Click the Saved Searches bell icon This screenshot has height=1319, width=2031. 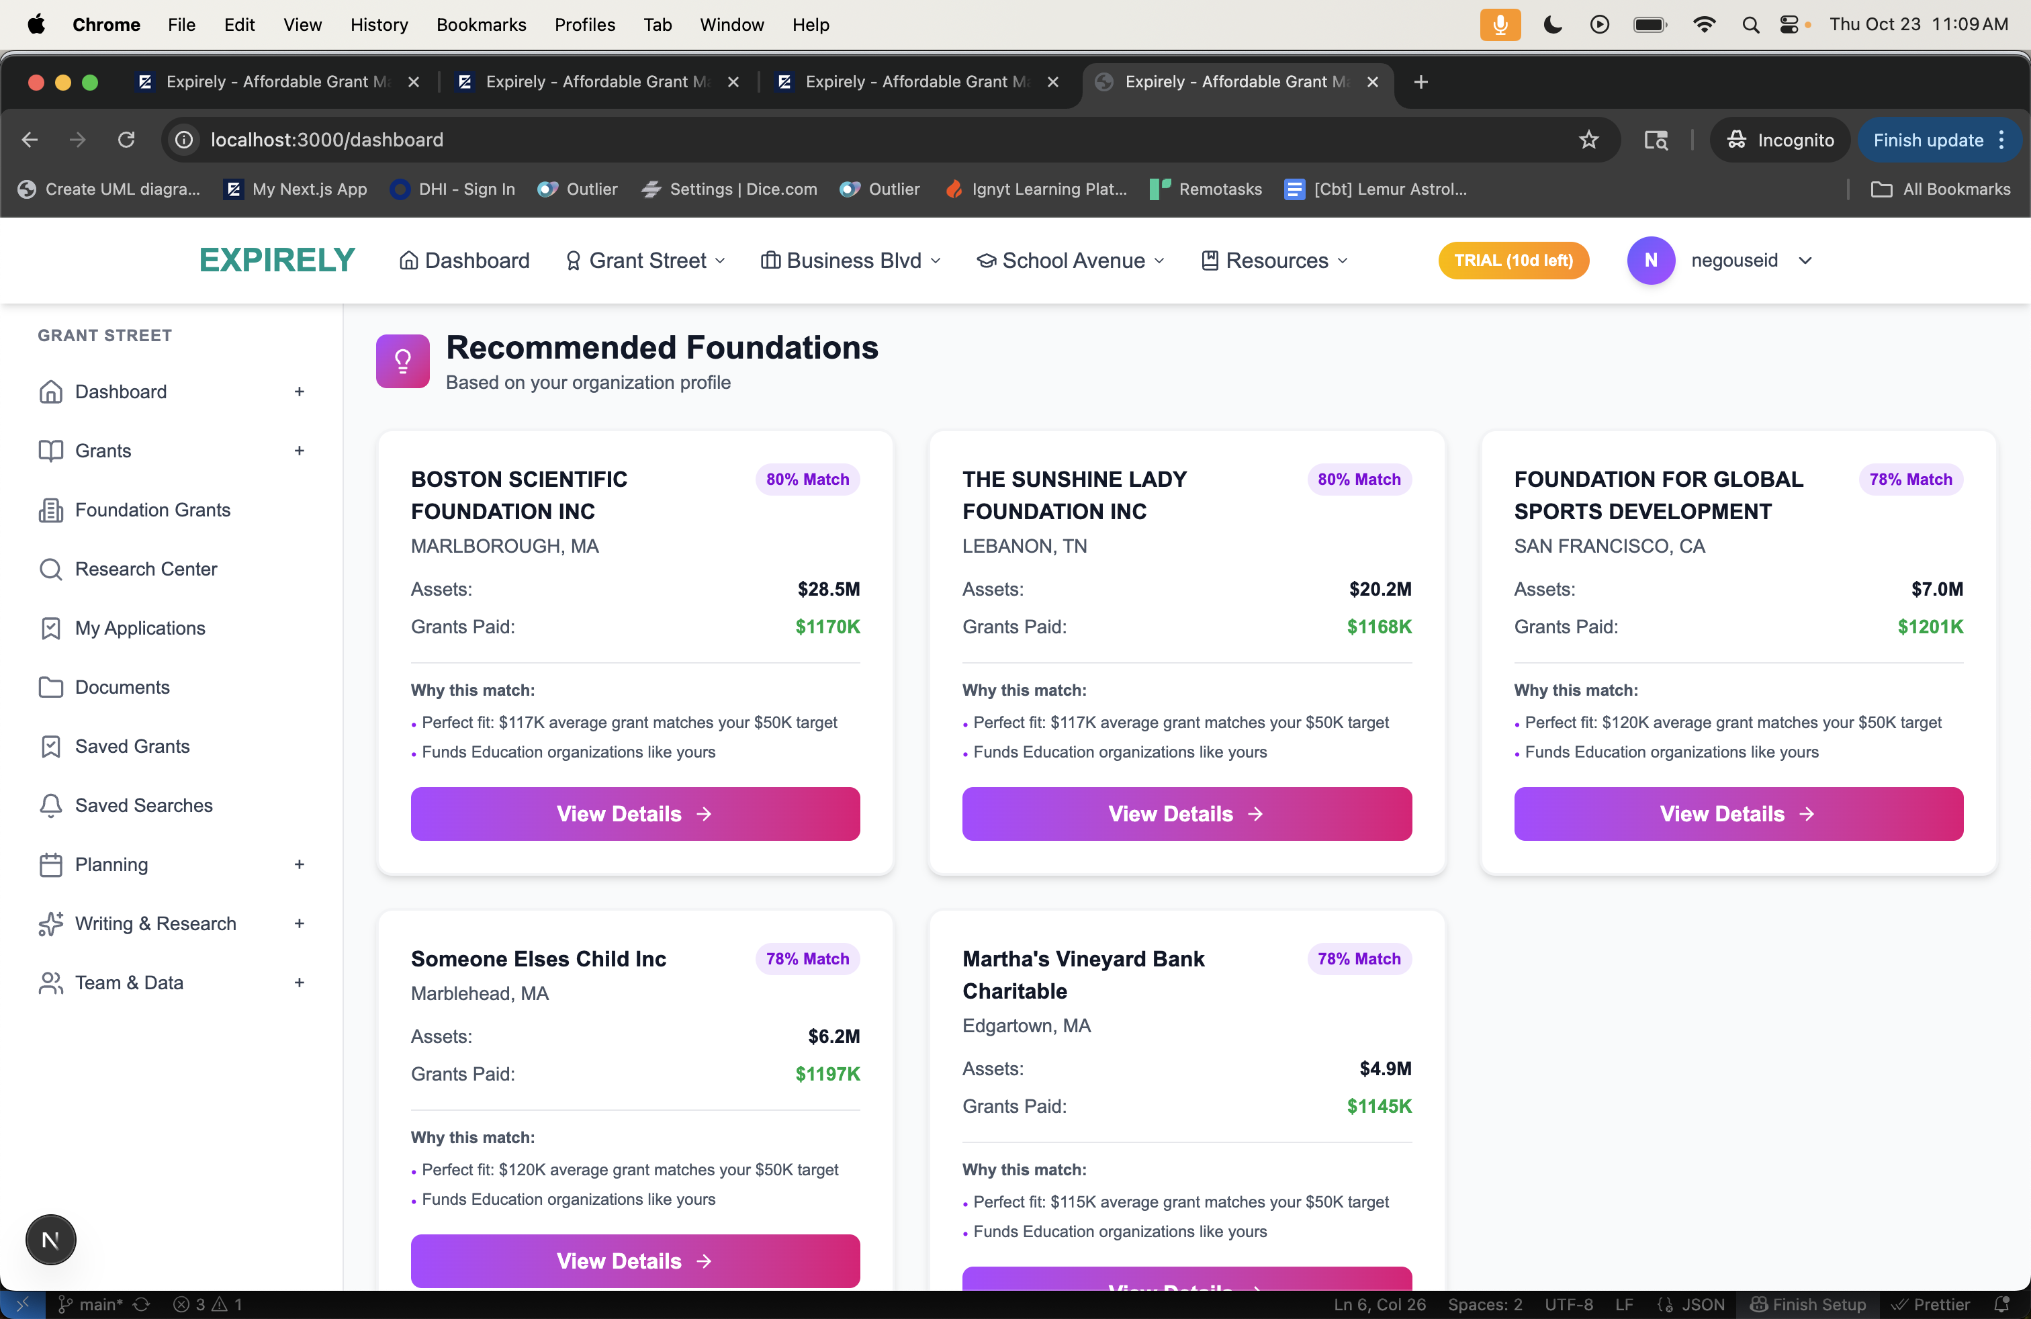click(x=50, y=805)
